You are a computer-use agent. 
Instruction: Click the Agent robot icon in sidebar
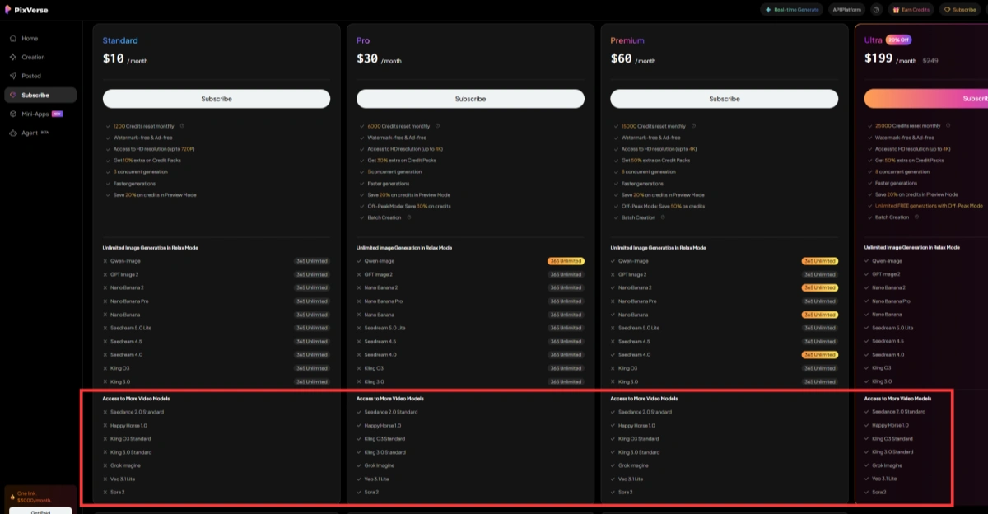pos(13,133)
